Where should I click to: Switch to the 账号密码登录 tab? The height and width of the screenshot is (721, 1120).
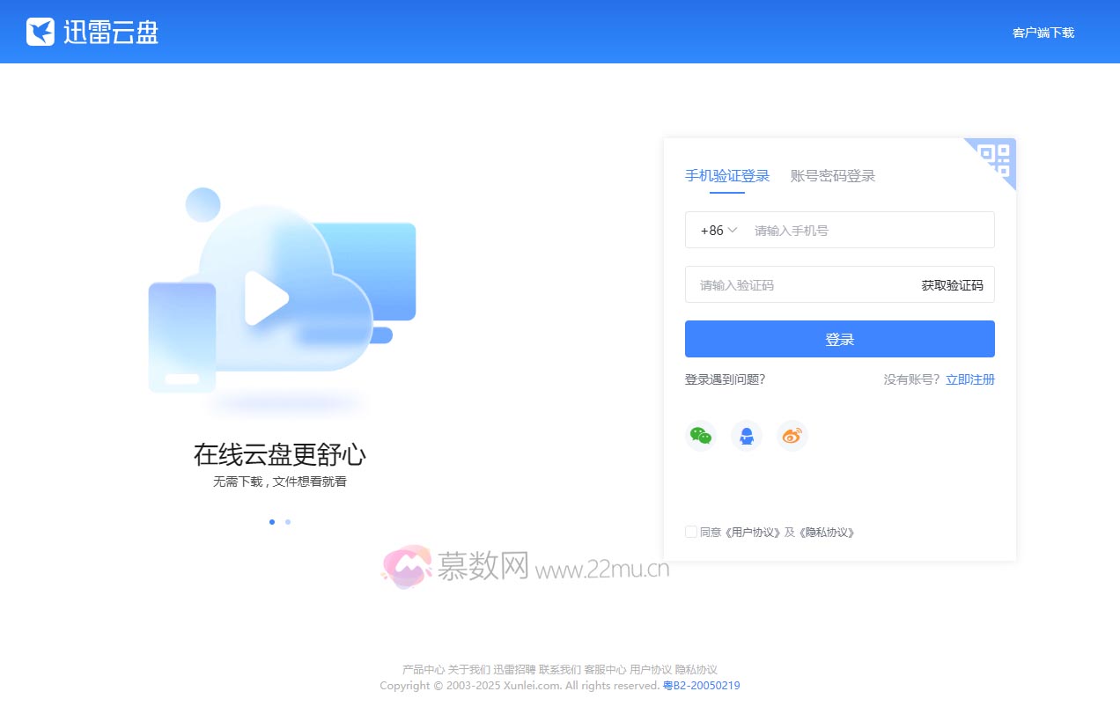coord(832,176)
